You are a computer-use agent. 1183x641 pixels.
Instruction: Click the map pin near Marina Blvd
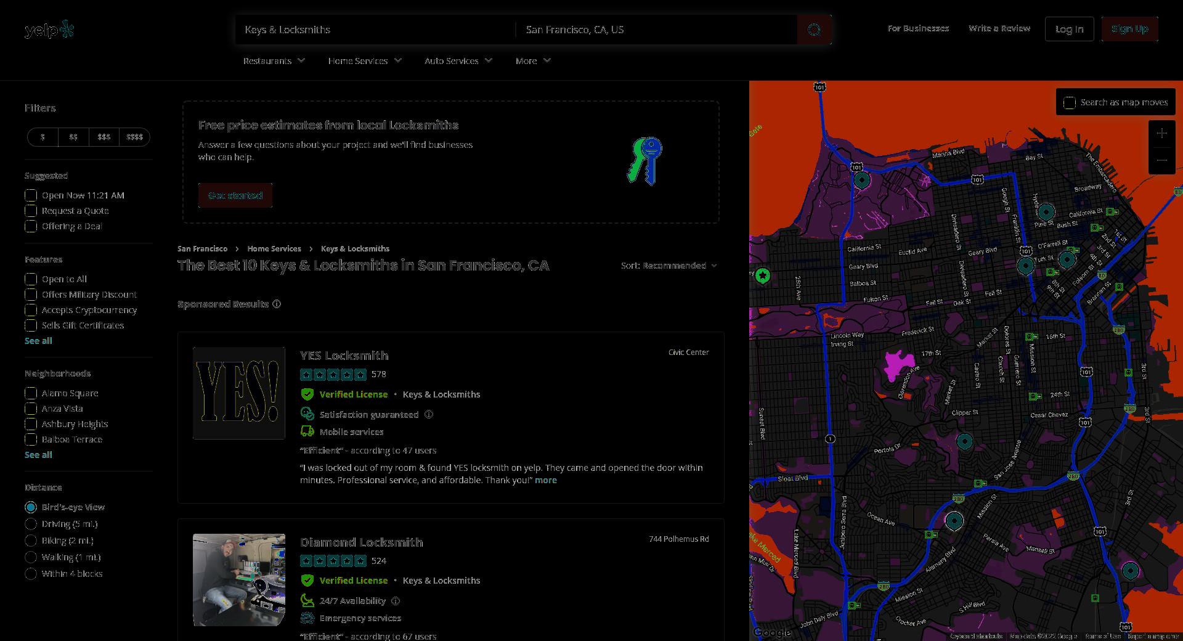861,180
